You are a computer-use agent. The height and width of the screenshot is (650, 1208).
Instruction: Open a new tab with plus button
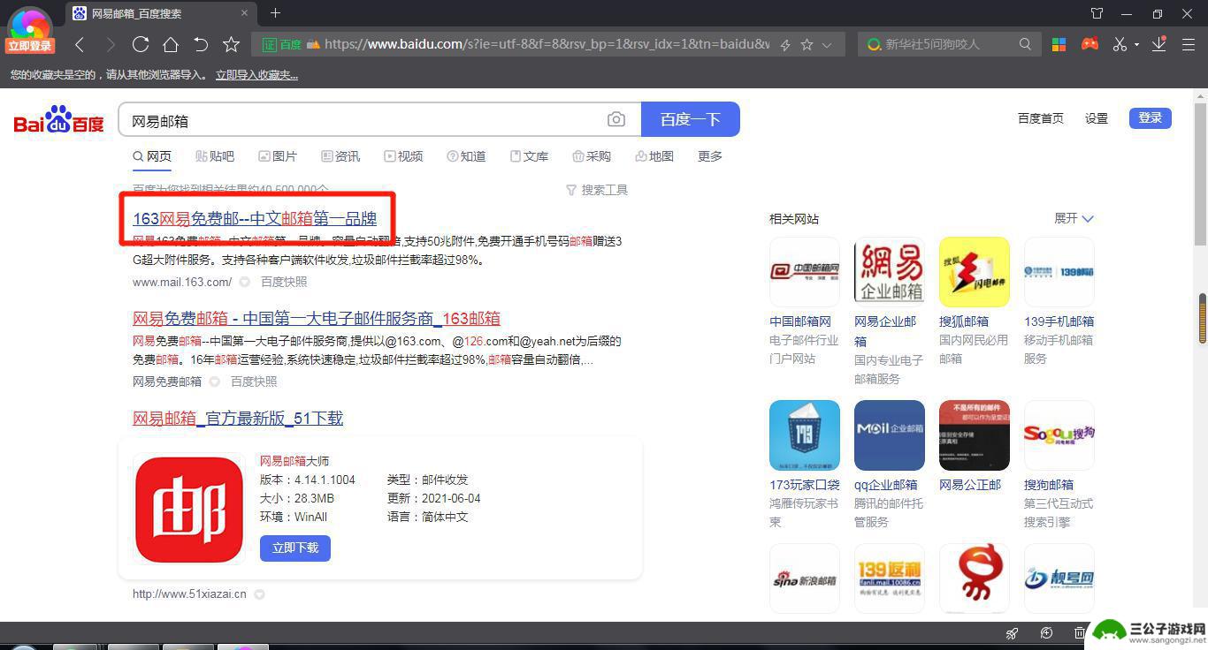click(275, 13)
